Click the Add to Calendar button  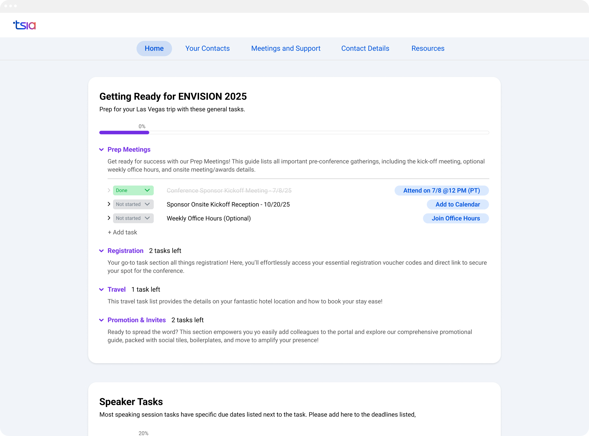[x=458, y=204]
